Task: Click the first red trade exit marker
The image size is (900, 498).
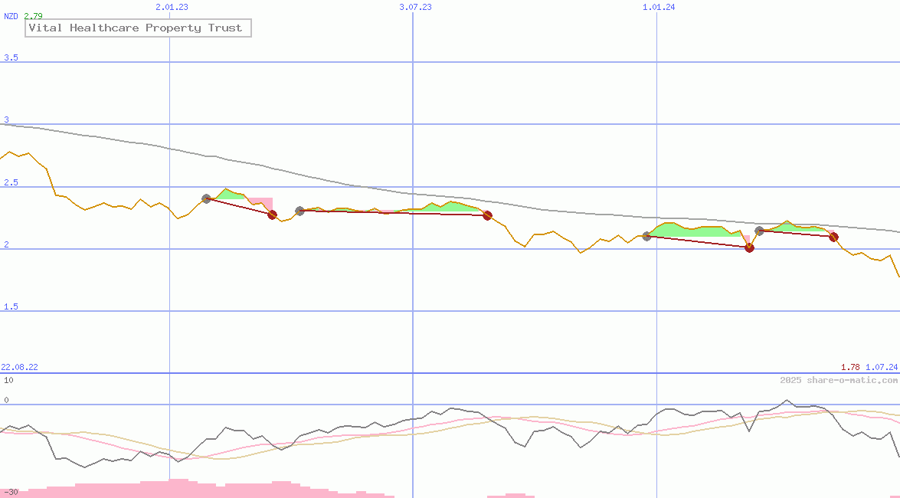Action: click(273, 215)
